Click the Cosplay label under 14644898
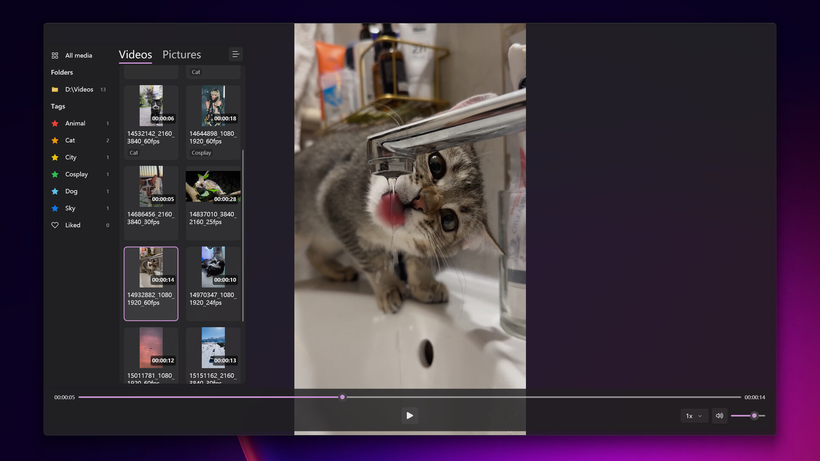The image size is (820, 461). coord(201,152)
